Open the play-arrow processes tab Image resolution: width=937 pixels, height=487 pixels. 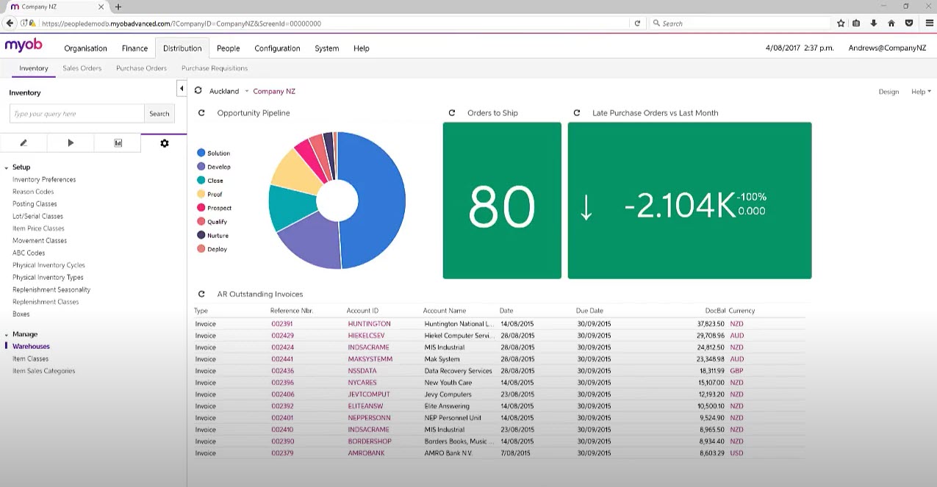(x=71, y=143)
